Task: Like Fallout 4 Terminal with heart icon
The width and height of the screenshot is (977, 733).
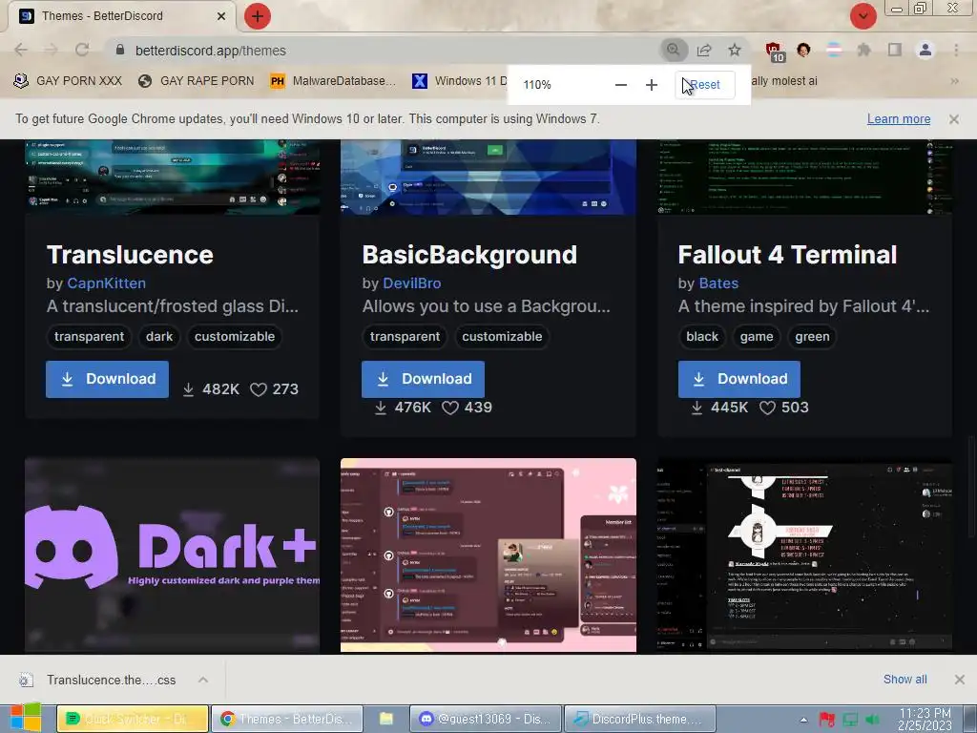Action: (x=767, y=408)
